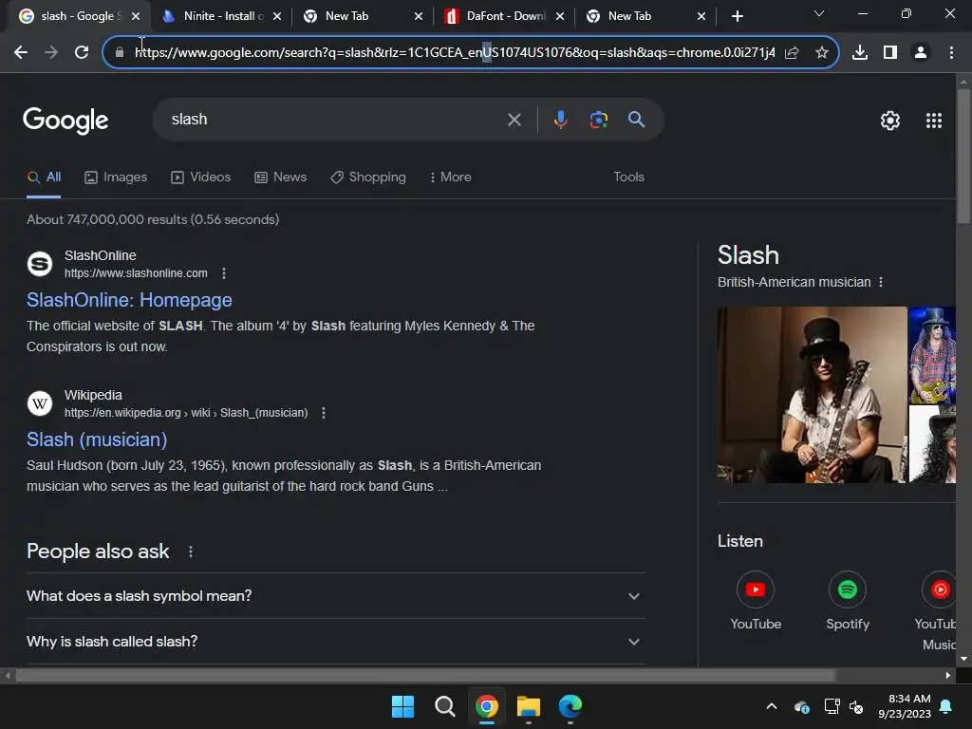Search by image with Google Lens
Screen dimensions: 972x729
(599, 119)
